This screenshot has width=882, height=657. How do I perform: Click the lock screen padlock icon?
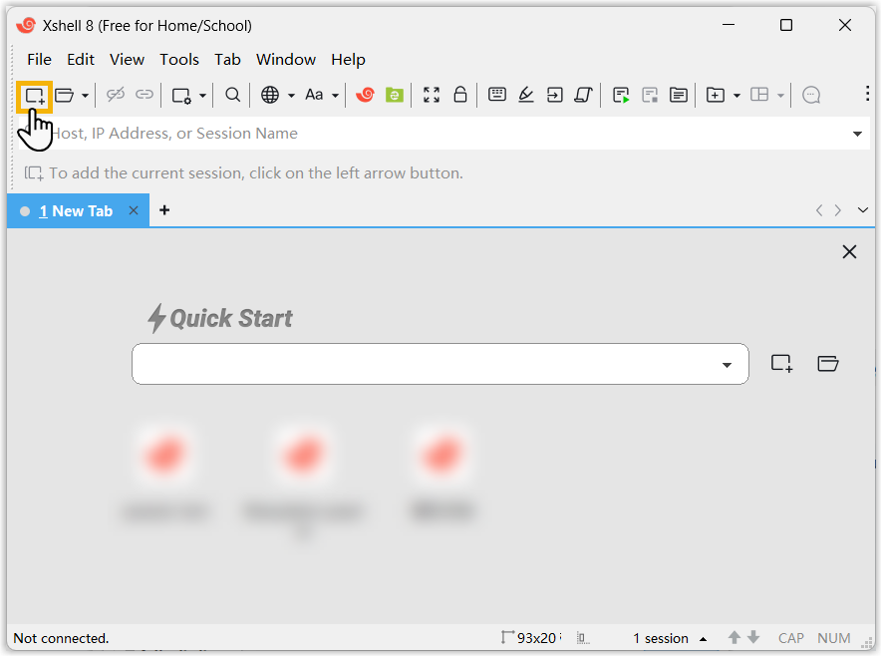pos(460,95)
